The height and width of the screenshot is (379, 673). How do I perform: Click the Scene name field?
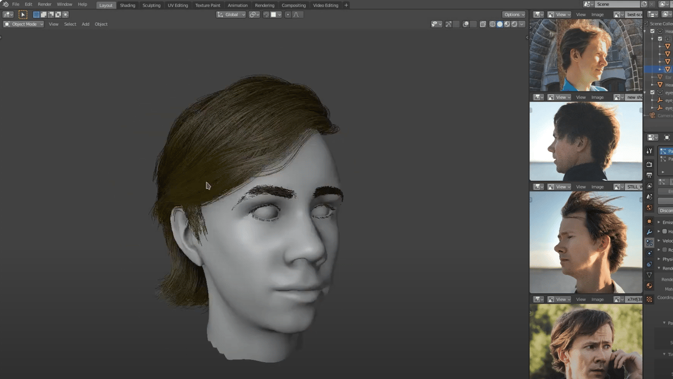coord(616,4)
